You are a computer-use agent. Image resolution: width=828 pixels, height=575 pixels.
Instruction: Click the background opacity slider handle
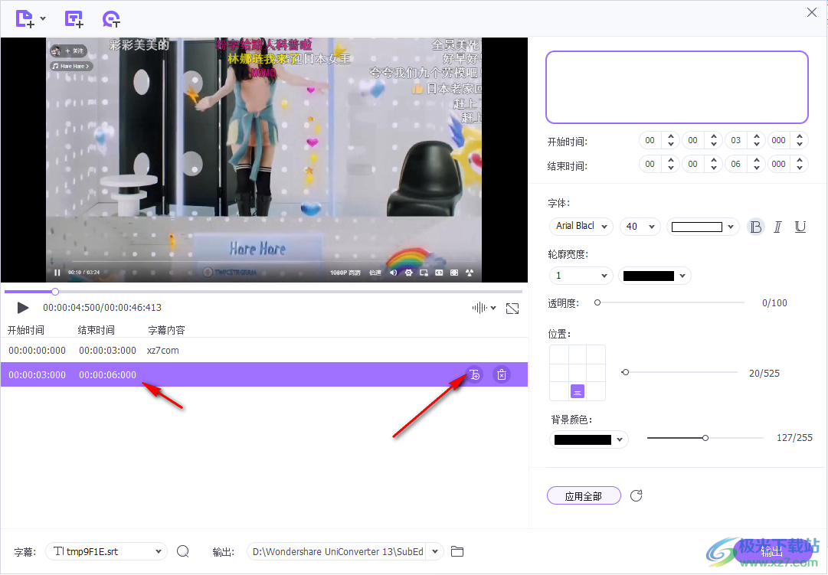click(705, 438)
